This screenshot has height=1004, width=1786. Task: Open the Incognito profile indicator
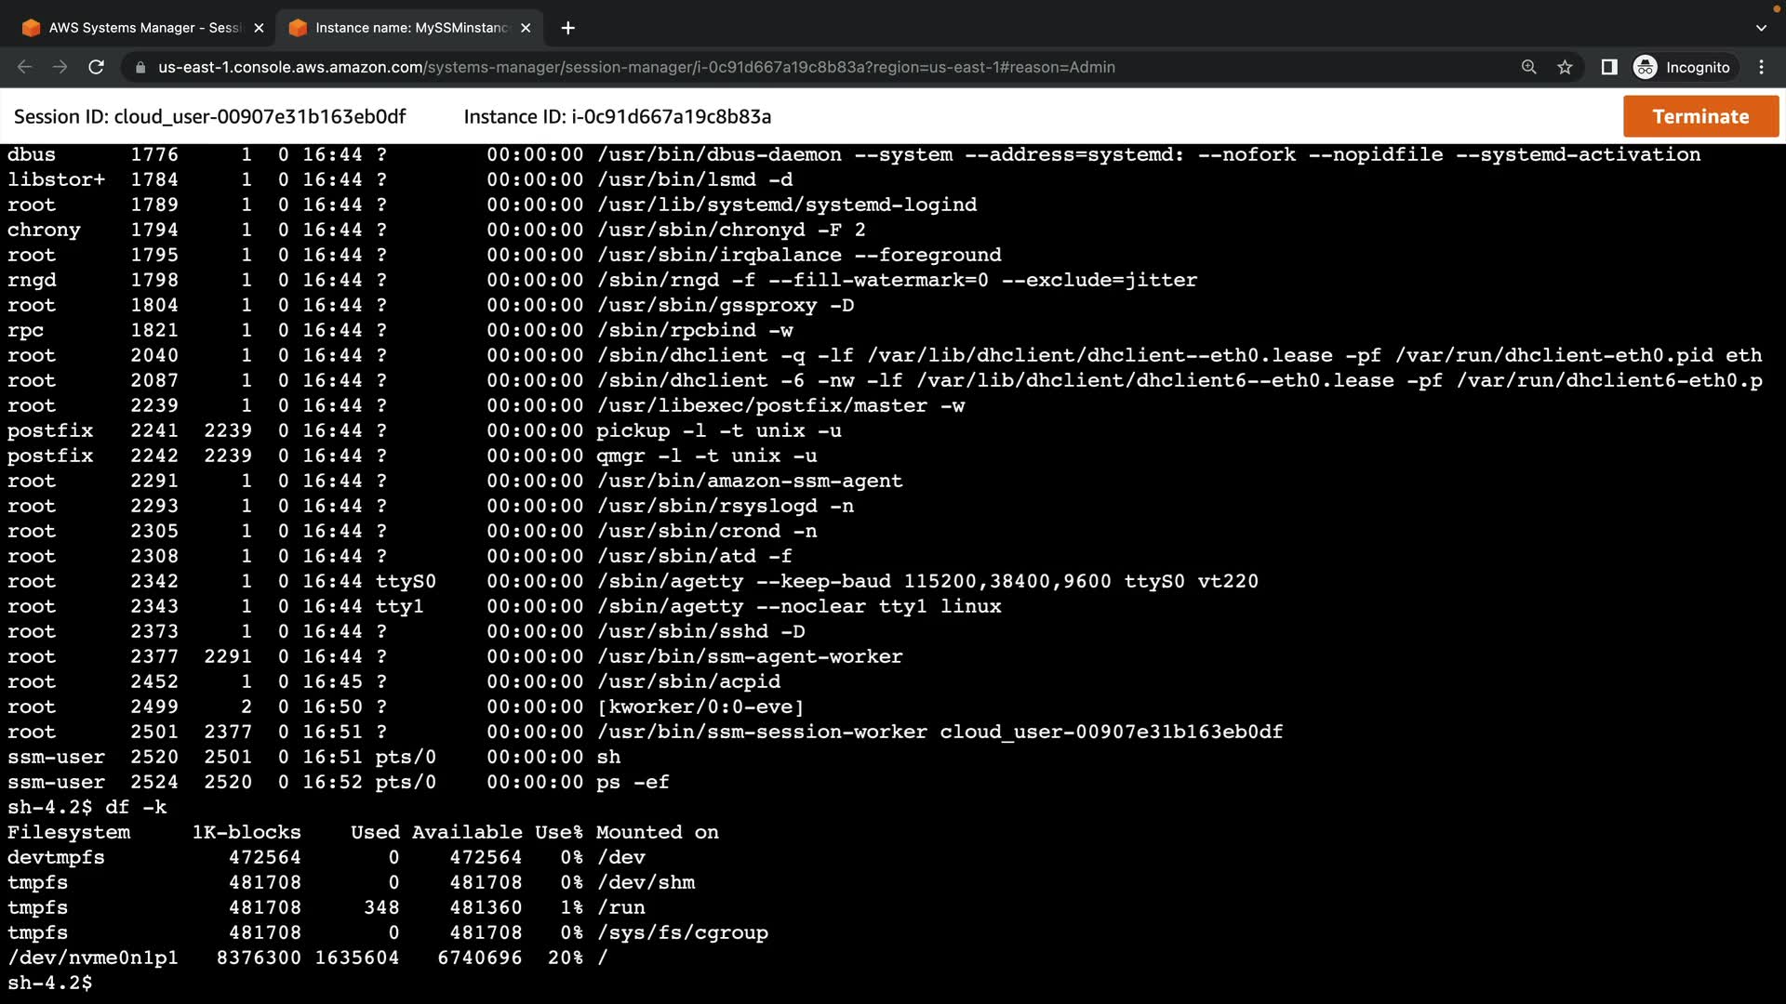pyautogui.click(x=1682, y=67)
